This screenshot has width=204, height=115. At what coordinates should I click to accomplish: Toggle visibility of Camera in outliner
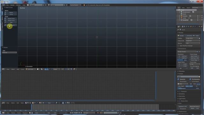tap(198, 16)
